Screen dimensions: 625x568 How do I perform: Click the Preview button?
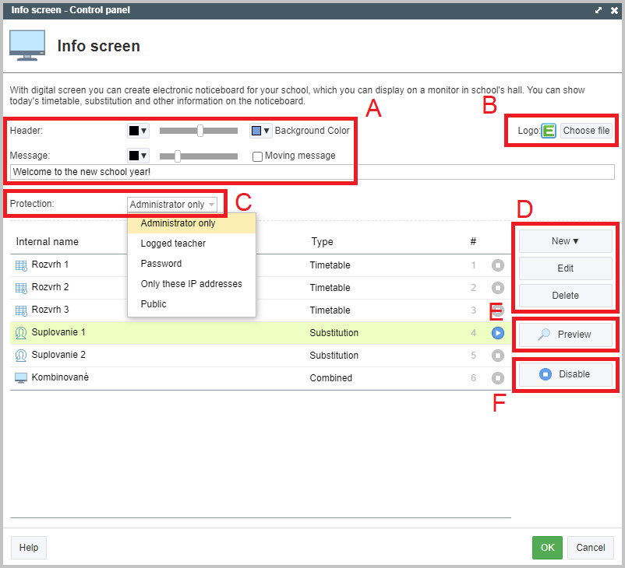click(x=565, y=335)
